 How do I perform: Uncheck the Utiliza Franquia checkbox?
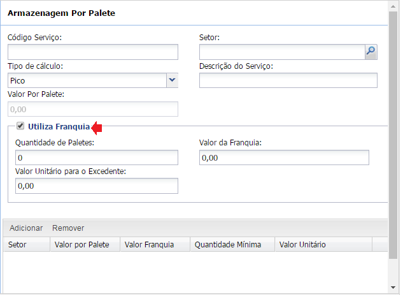pos(20,126)
